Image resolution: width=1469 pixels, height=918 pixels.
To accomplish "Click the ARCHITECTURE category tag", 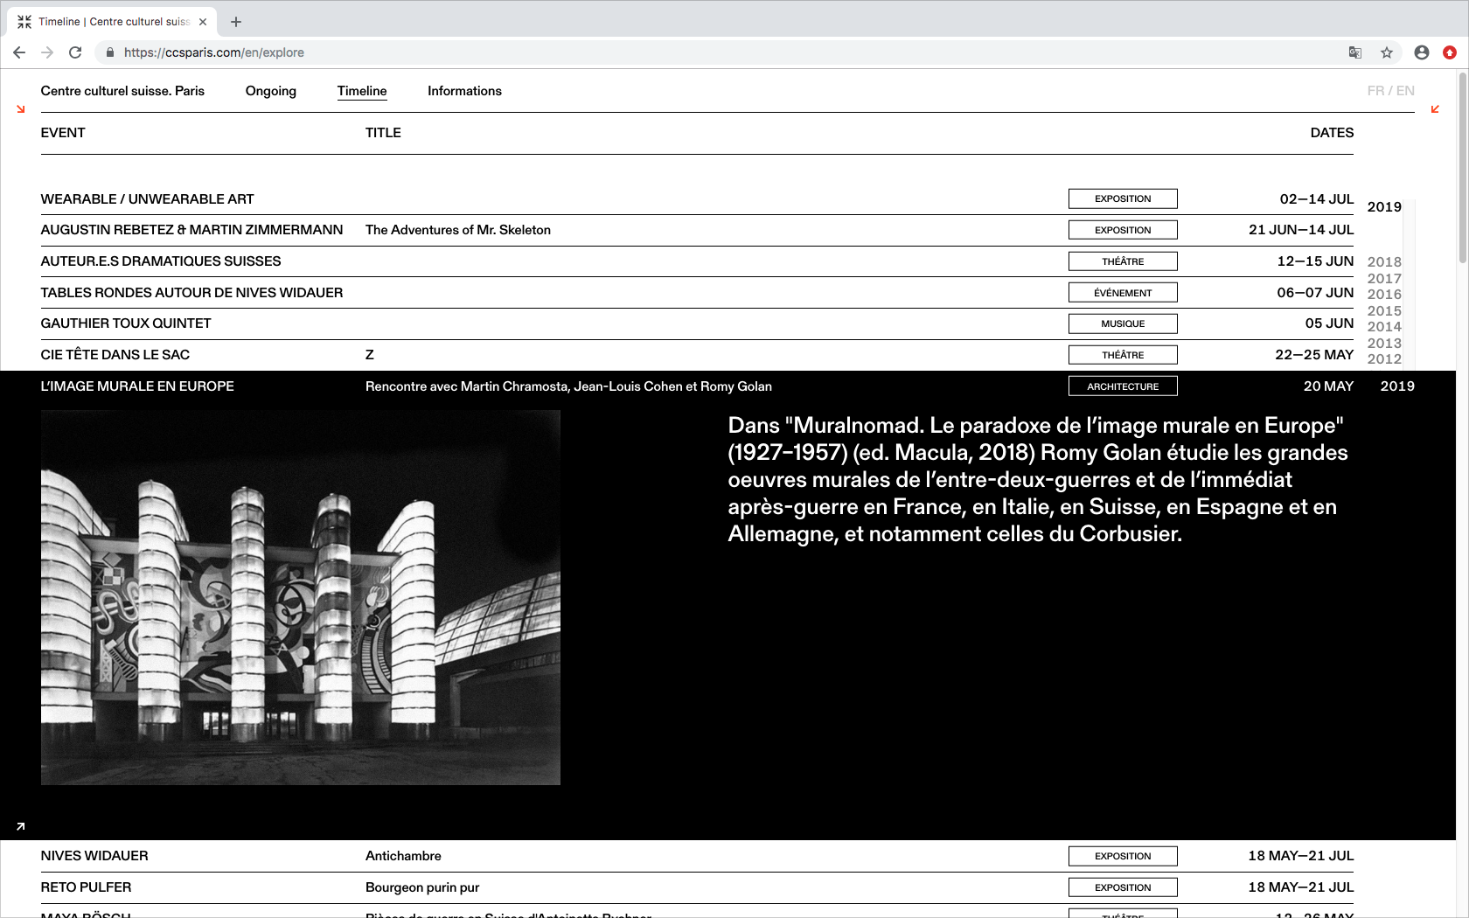I will (1123, 386).
